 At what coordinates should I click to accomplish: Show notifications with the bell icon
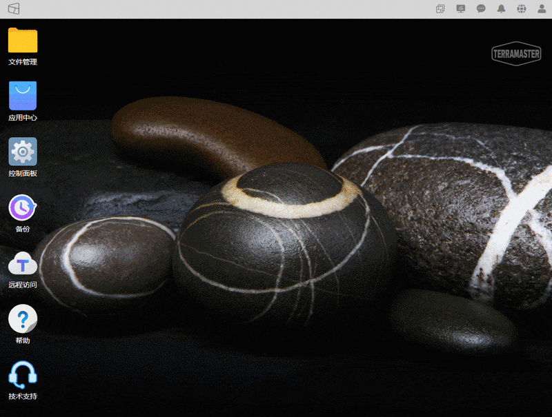click(502, 9)
